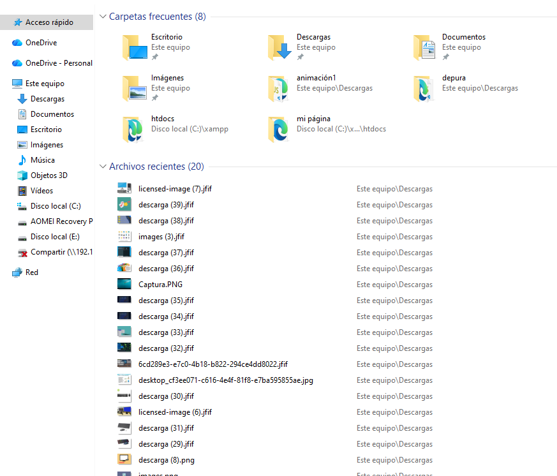Open the Descargas folder icon in frequent folders

tap(279, 48)
